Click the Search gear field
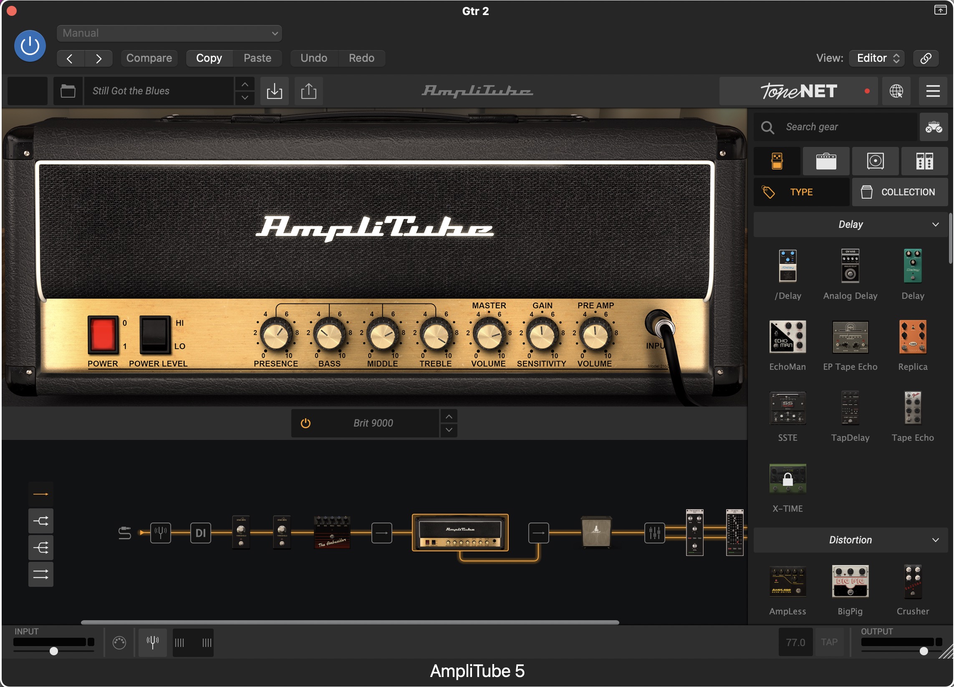Screen dimensions: 954x687 835,126
